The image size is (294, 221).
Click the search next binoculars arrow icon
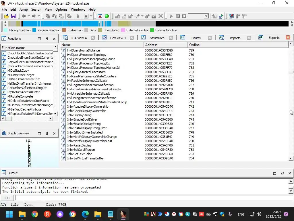click(69, 16)
